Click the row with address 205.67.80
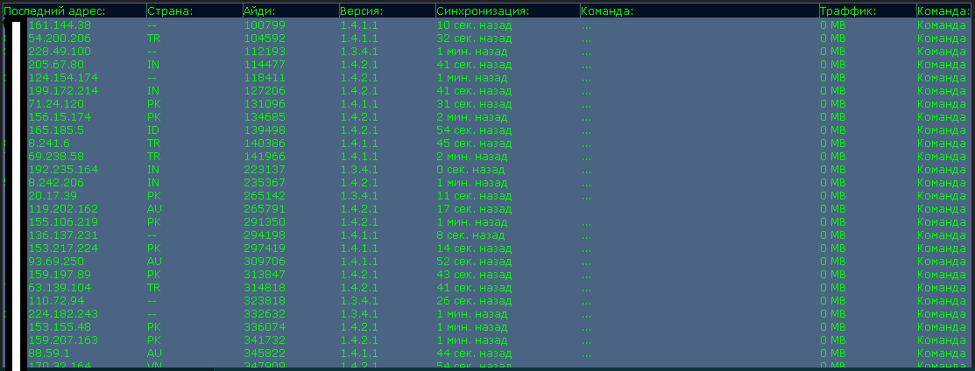Viewport: 975px width, 371px height. point(56,65)
